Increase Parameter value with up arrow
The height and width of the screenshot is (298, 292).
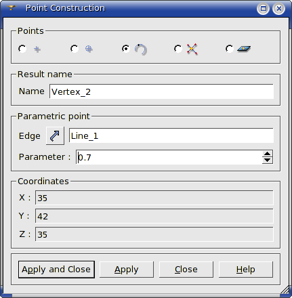(x=268, y=154)
